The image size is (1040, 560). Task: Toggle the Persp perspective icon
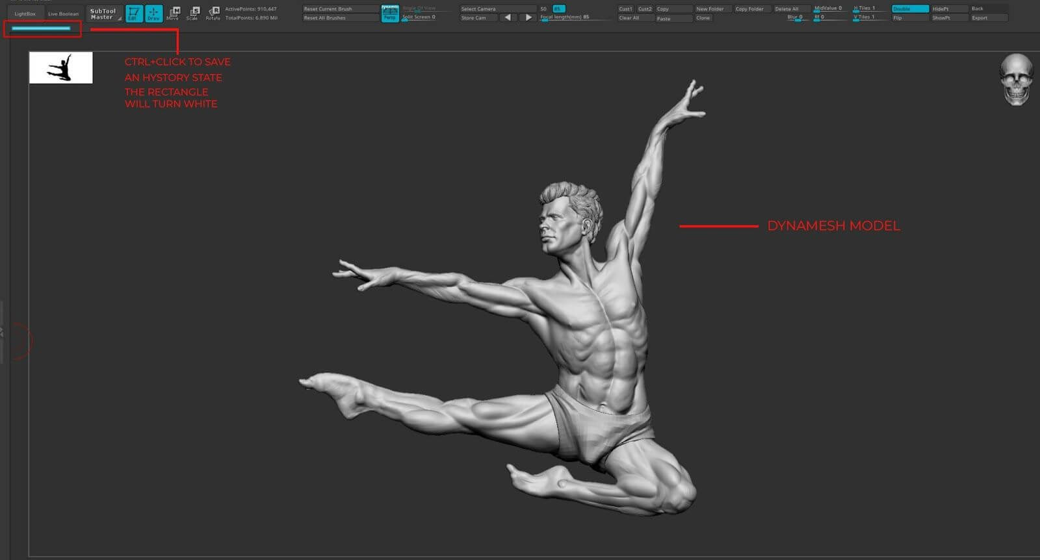coord(389,13)
